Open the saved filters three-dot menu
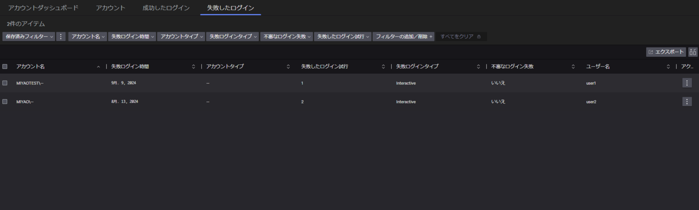 (61, 37)
